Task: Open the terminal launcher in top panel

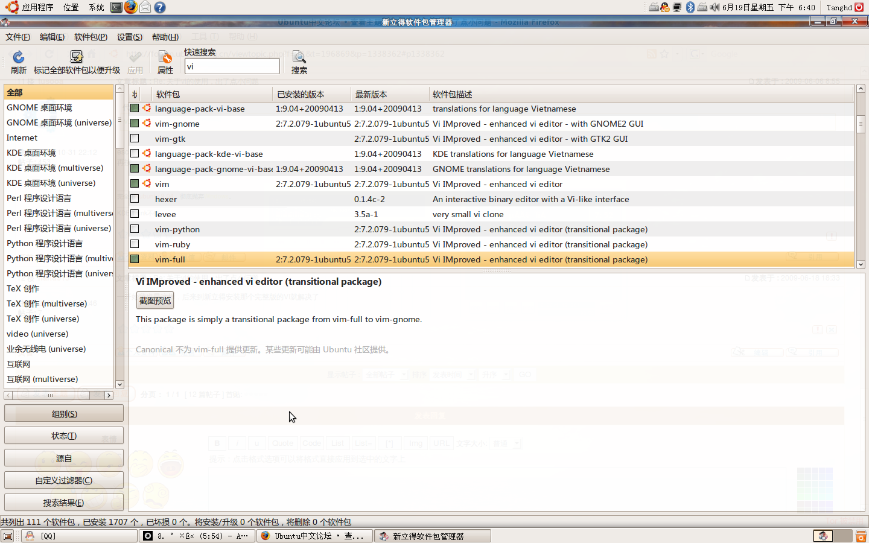Action: [117, 7]
